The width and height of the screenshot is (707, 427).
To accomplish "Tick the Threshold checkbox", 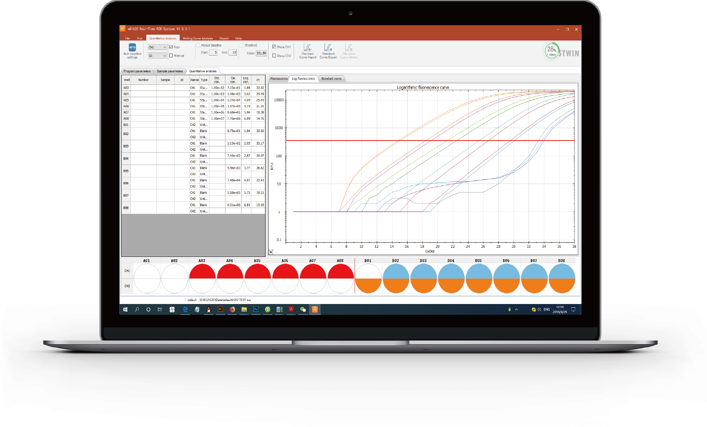I will 242,46.
